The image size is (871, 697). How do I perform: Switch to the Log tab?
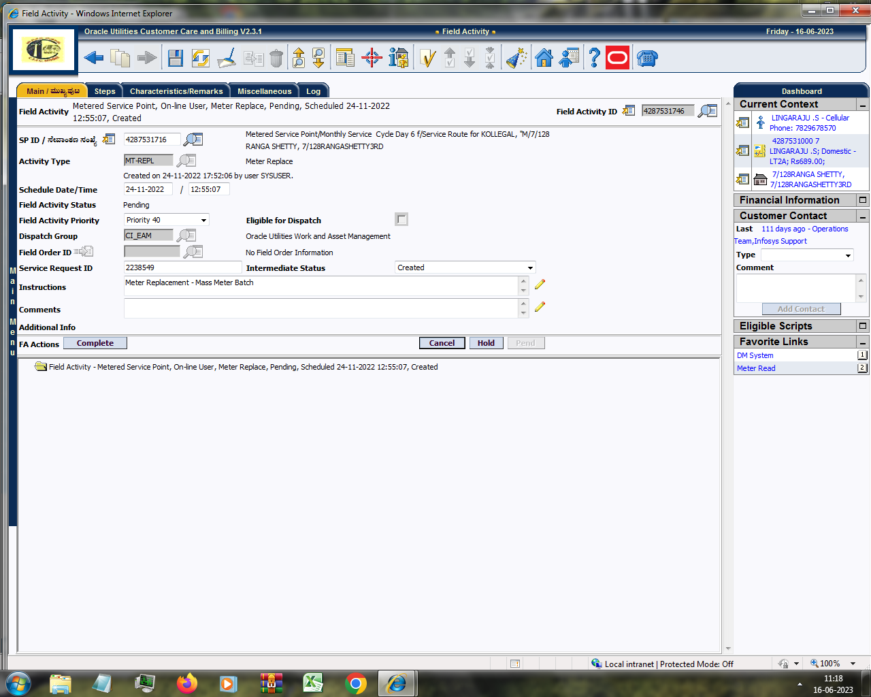[313, 91]
